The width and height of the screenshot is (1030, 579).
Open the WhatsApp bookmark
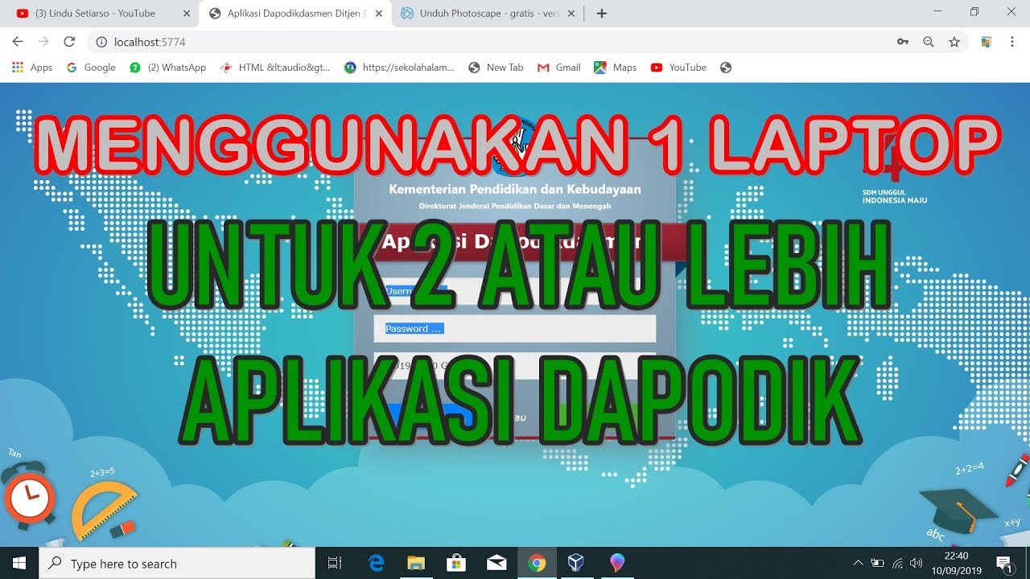click(x=167, y=68)
